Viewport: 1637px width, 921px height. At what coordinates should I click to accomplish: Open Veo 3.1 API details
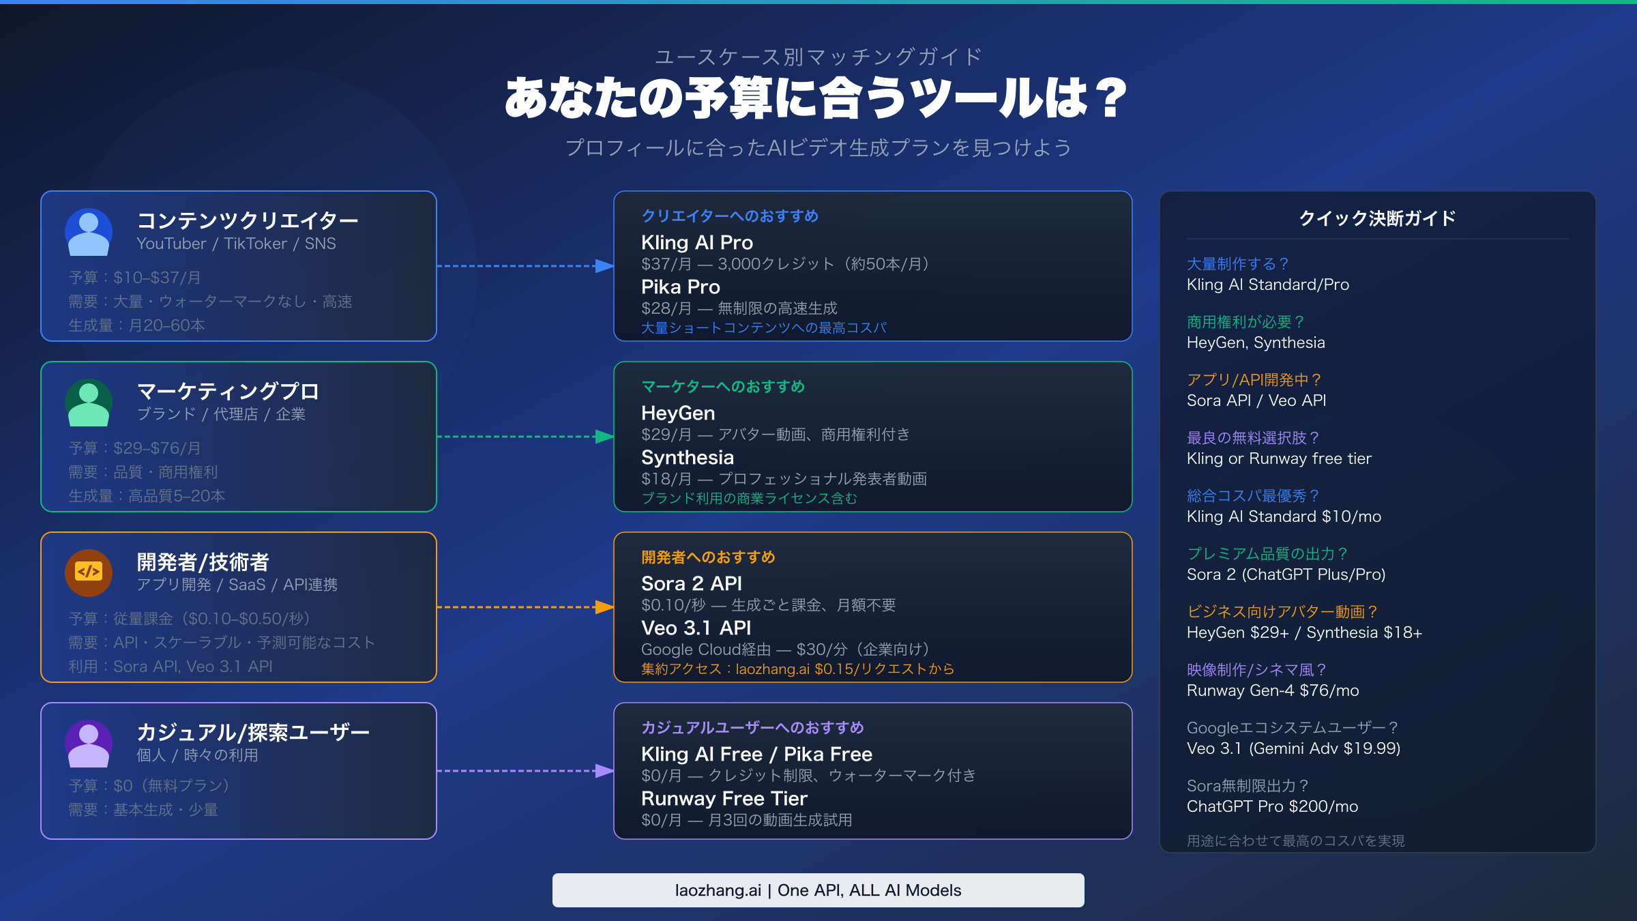[695, 627]
